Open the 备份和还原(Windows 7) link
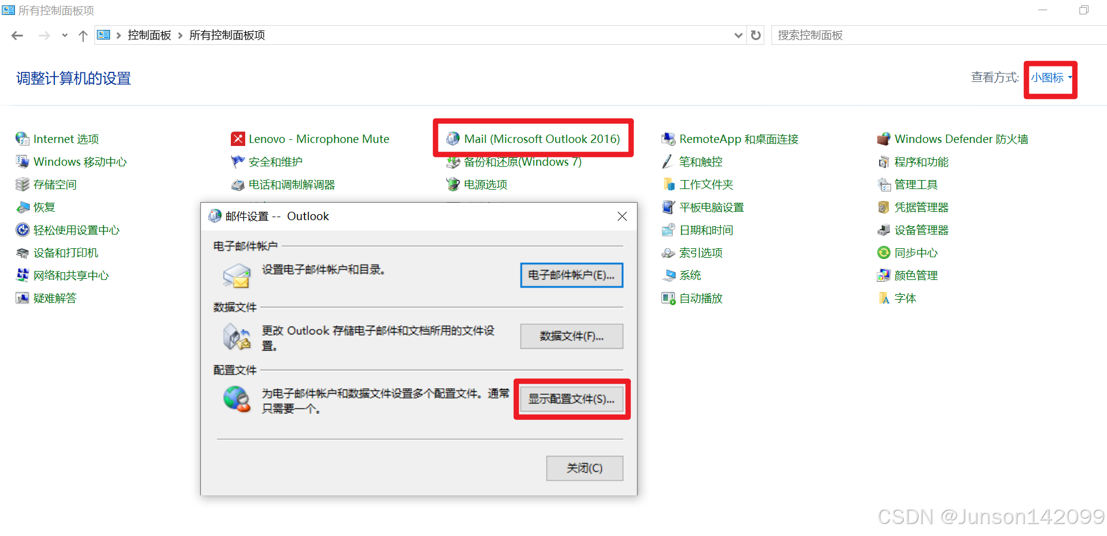 point(523,162)
